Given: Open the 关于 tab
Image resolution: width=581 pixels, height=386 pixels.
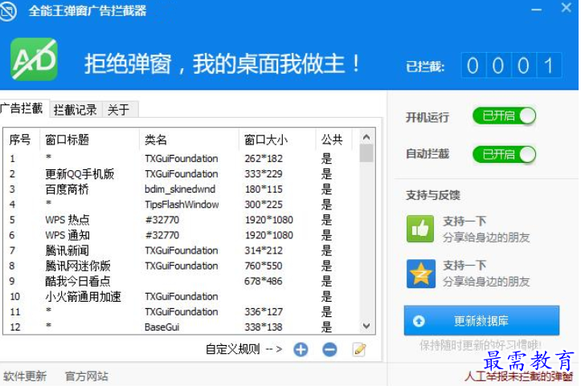Looking at the screenshot, I should [119, 110].
